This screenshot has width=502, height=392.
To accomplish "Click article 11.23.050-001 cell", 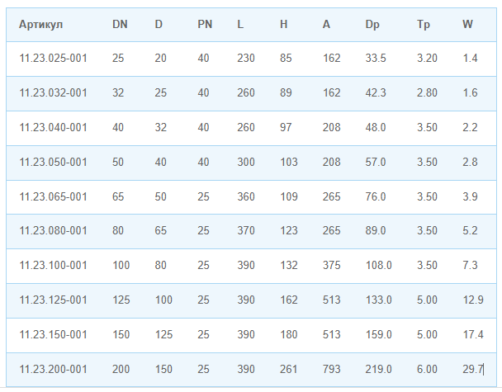I will coord(53,162).
